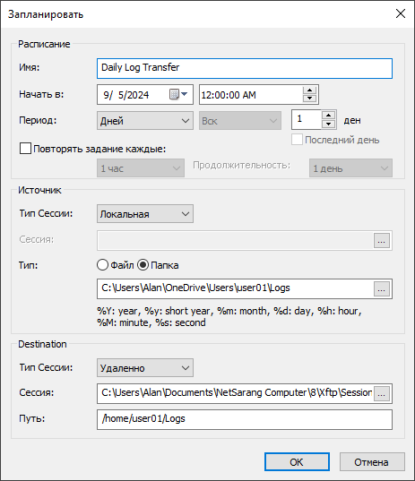
Task: Open the destination Тип Сессии dropdown Удаленно
Action: 145,368
